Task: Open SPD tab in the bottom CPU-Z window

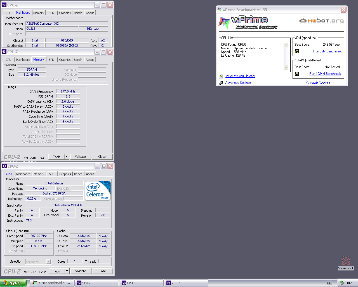Action: coord(52,174)
